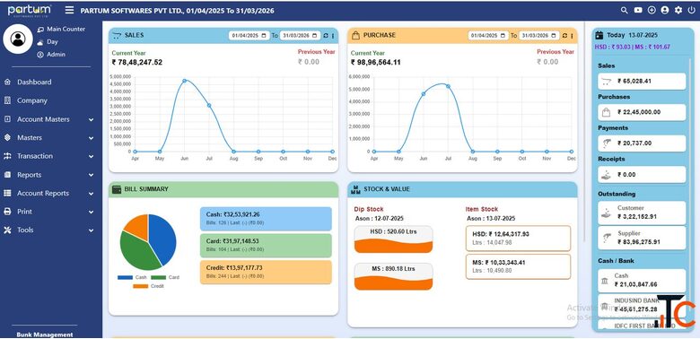Screen dimensions: 700x339
Task: Click the Reports book icon in sidebar
Action: point(7,175)
